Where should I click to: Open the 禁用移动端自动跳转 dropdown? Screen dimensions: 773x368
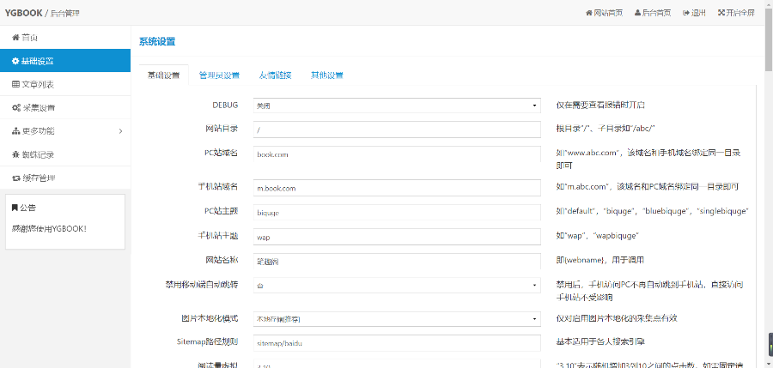click(397, 286)
